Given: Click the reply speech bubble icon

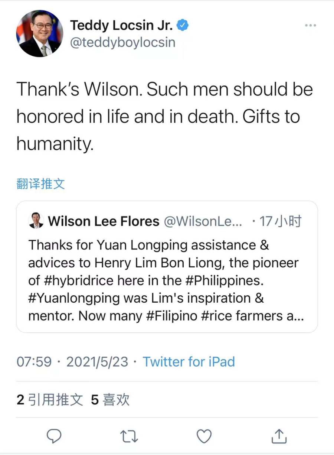Looking at the screenshot, I should click(54, 436).
